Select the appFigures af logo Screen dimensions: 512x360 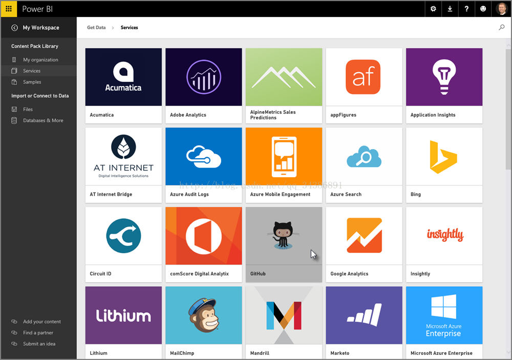pos(364,77)
